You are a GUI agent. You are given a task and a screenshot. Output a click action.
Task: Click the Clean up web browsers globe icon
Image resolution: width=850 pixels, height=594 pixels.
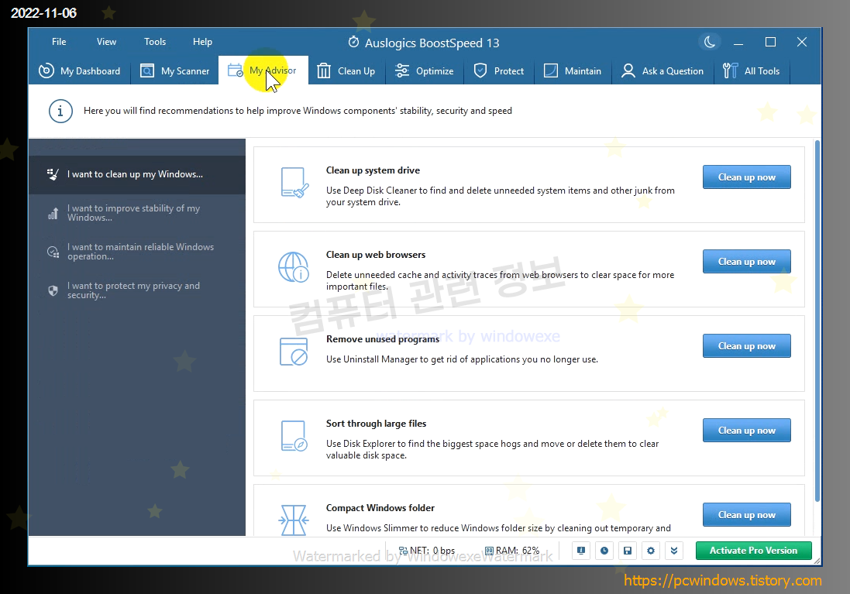[293, 267]
